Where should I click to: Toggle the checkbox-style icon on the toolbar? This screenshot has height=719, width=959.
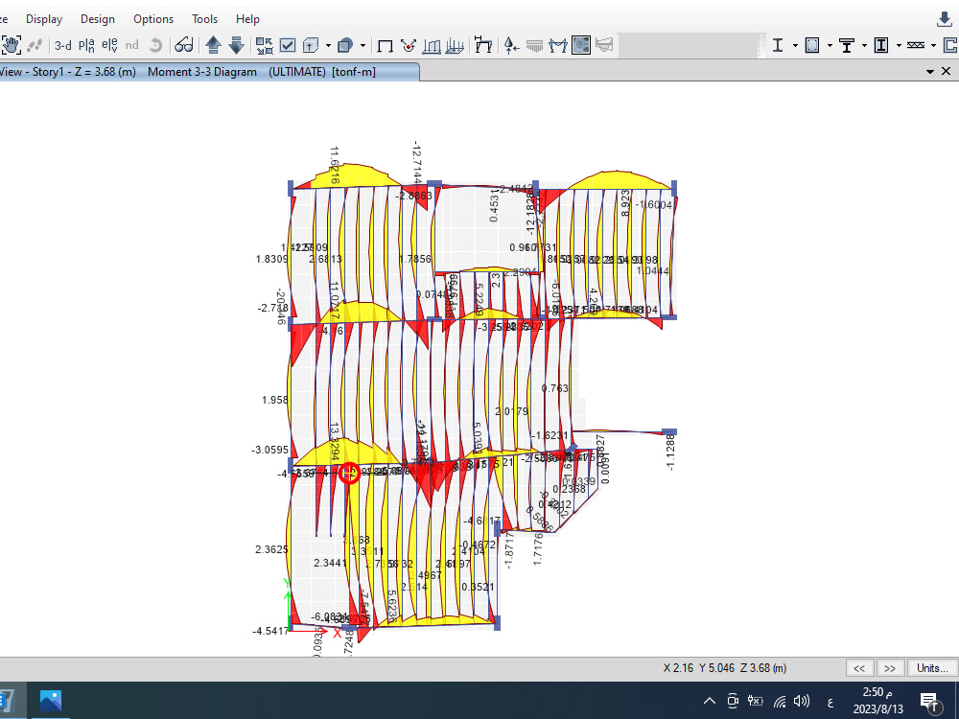288,44
